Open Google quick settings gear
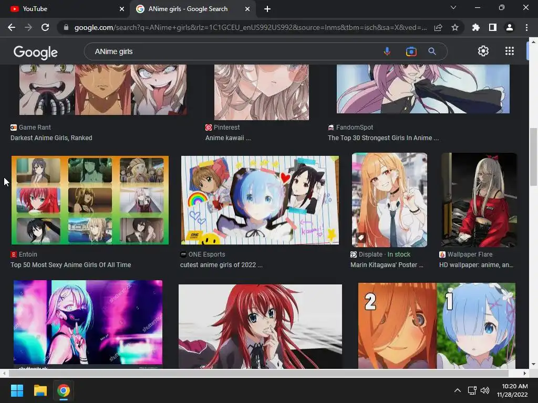The height and width of the screenshot is (403, 538). [483, 51]
